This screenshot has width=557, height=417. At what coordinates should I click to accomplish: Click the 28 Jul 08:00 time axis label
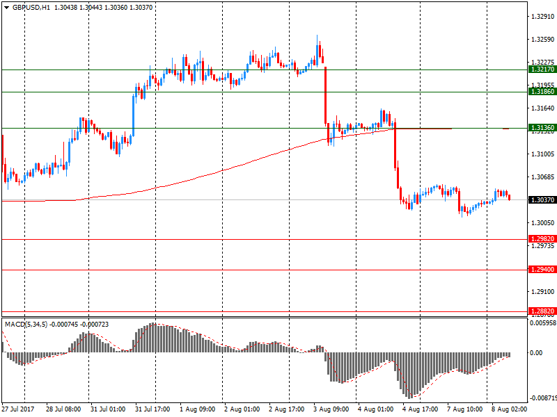(x=63, y=409)
